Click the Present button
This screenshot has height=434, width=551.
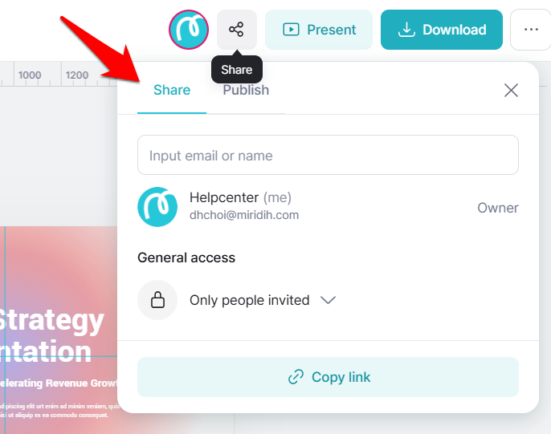pos(319,30)
